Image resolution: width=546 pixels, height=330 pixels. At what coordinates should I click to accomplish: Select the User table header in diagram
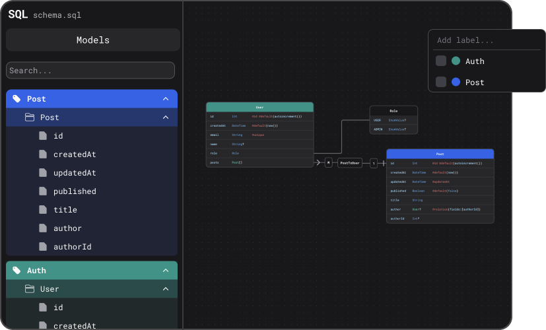(259, 107)
